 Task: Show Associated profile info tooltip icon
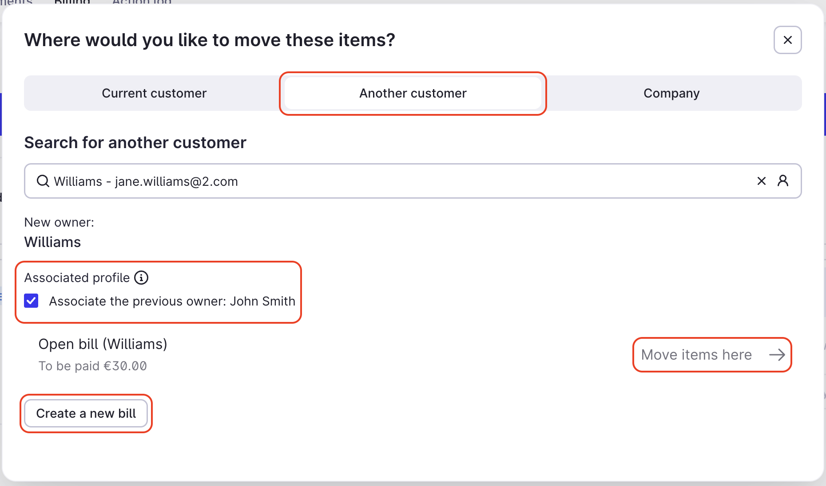coord(141,278)
